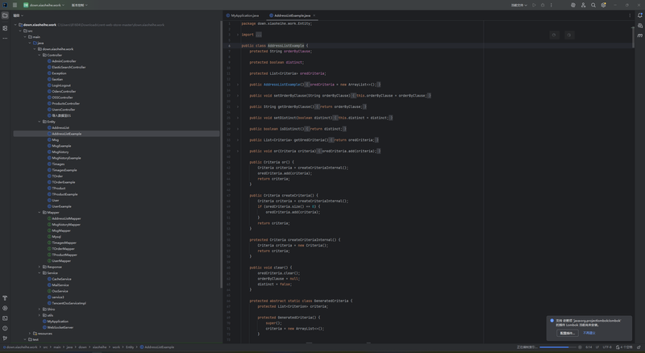Viewport: 645px width, 353px height.
Task: Open the hamburger main menu
Action: [15, 5]
